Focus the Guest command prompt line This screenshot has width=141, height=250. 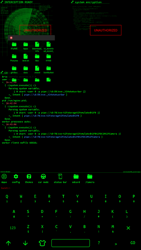pyautogui.click(x=70, y=188)
